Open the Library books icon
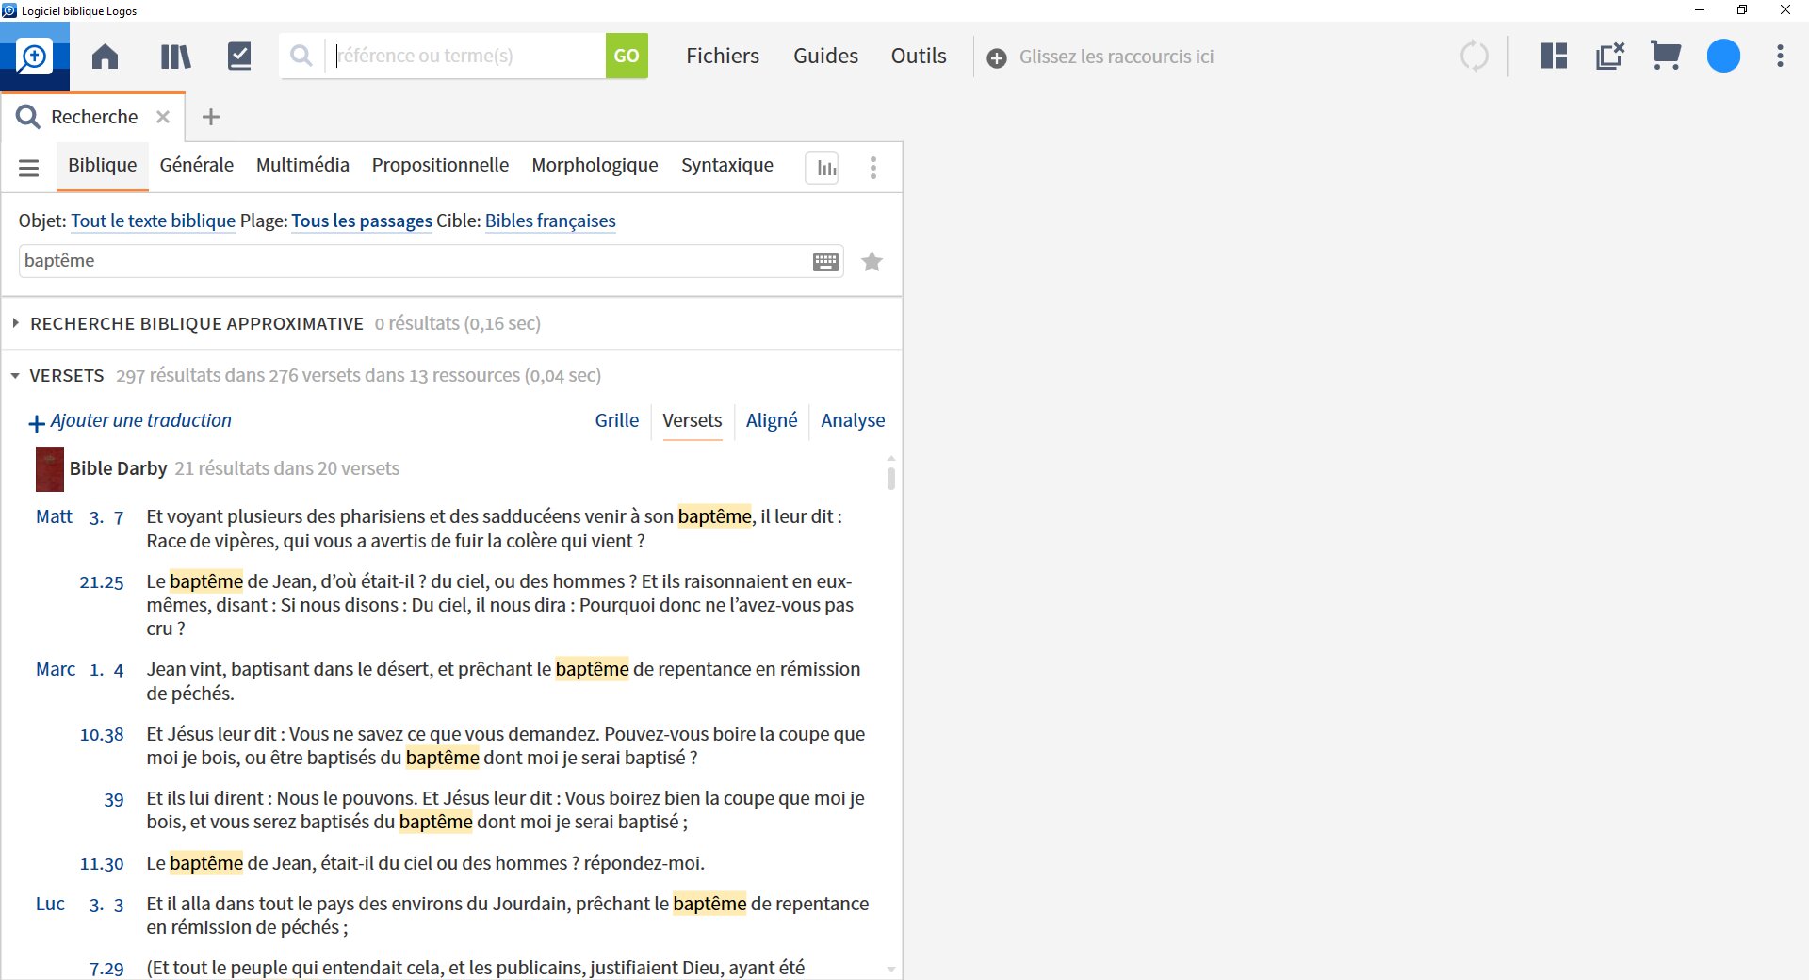This screenshot has height=980, width=1809. click(175, 57)
